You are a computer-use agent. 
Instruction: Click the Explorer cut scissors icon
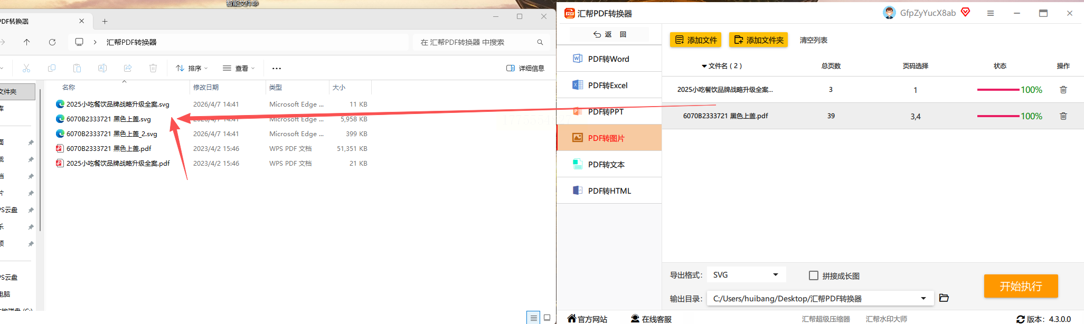[26, 68]
